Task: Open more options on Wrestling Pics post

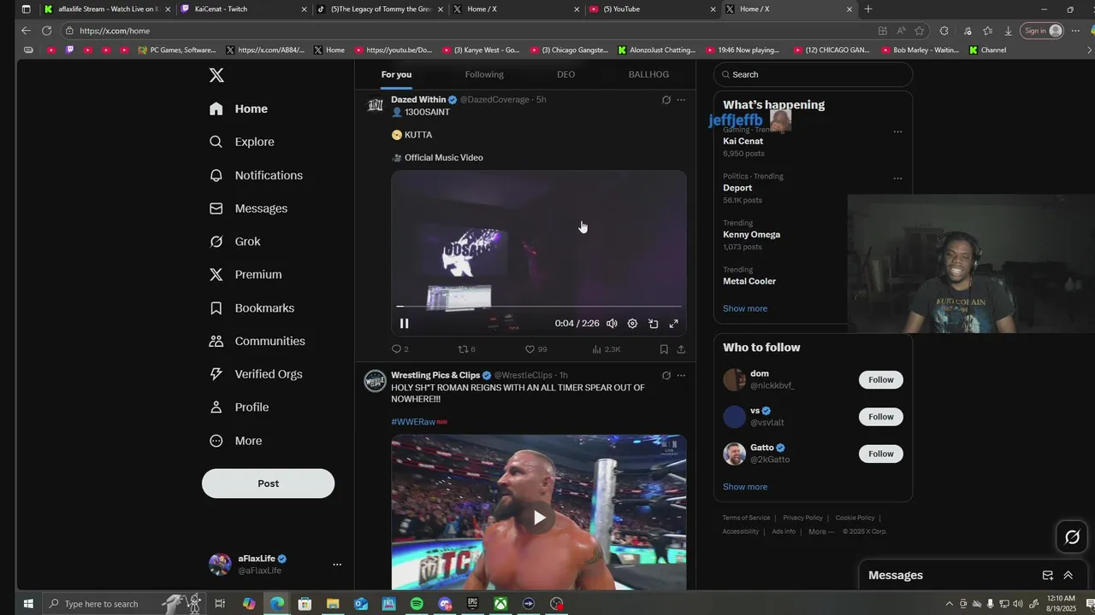Action: 681,375
